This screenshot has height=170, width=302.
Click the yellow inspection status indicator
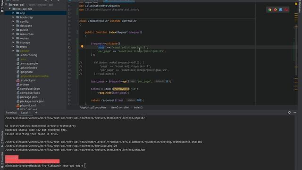296,4
